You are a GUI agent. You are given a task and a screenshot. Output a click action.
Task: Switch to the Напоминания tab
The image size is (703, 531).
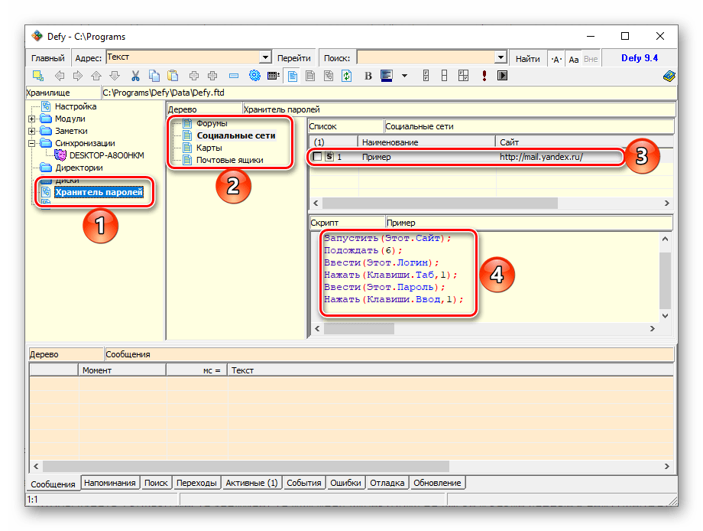tap(110, 483)
